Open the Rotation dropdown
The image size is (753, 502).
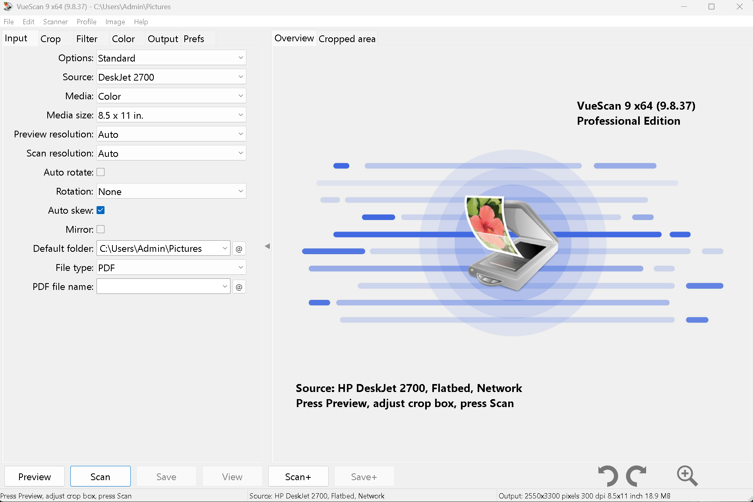click(x=171, y=191)
